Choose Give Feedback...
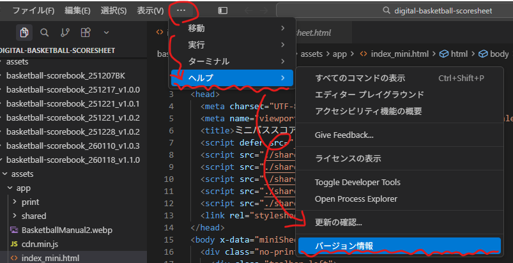Screen dimensions: 513x263 pyautogui.click(x=399, y=135)
